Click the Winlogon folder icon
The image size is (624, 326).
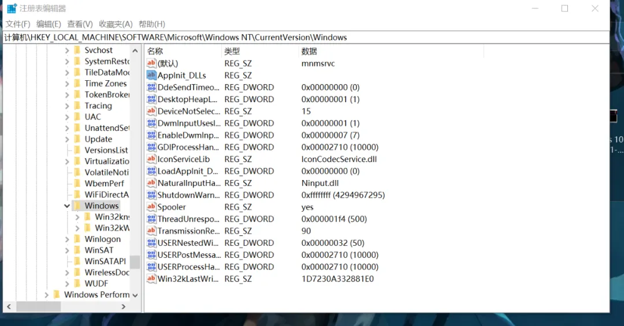tap(77, 239)
